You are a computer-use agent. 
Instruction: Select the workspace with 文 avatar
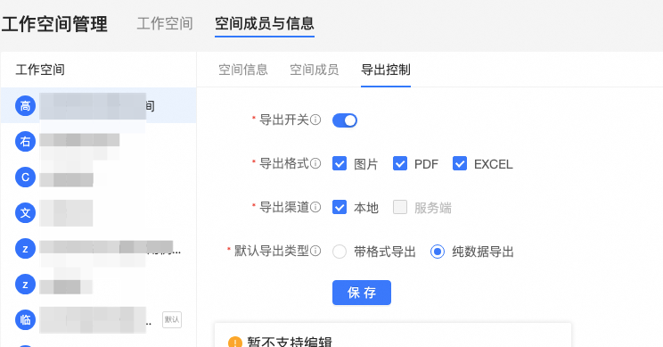point(98,212)
